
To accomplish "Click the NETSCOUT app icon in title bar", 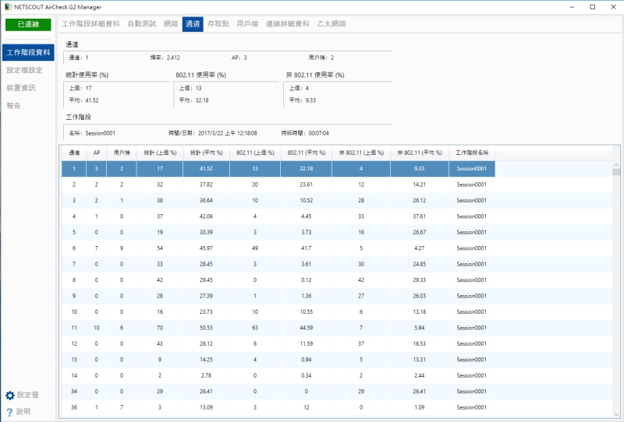I will pyautogui.click(x=7, y=6).
